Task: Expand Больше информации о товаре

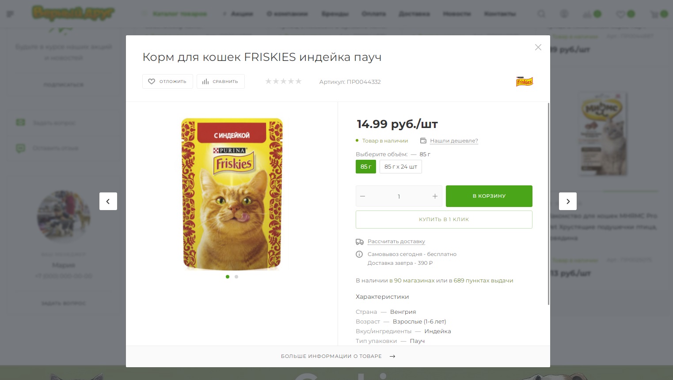Action: pos(338,356)
